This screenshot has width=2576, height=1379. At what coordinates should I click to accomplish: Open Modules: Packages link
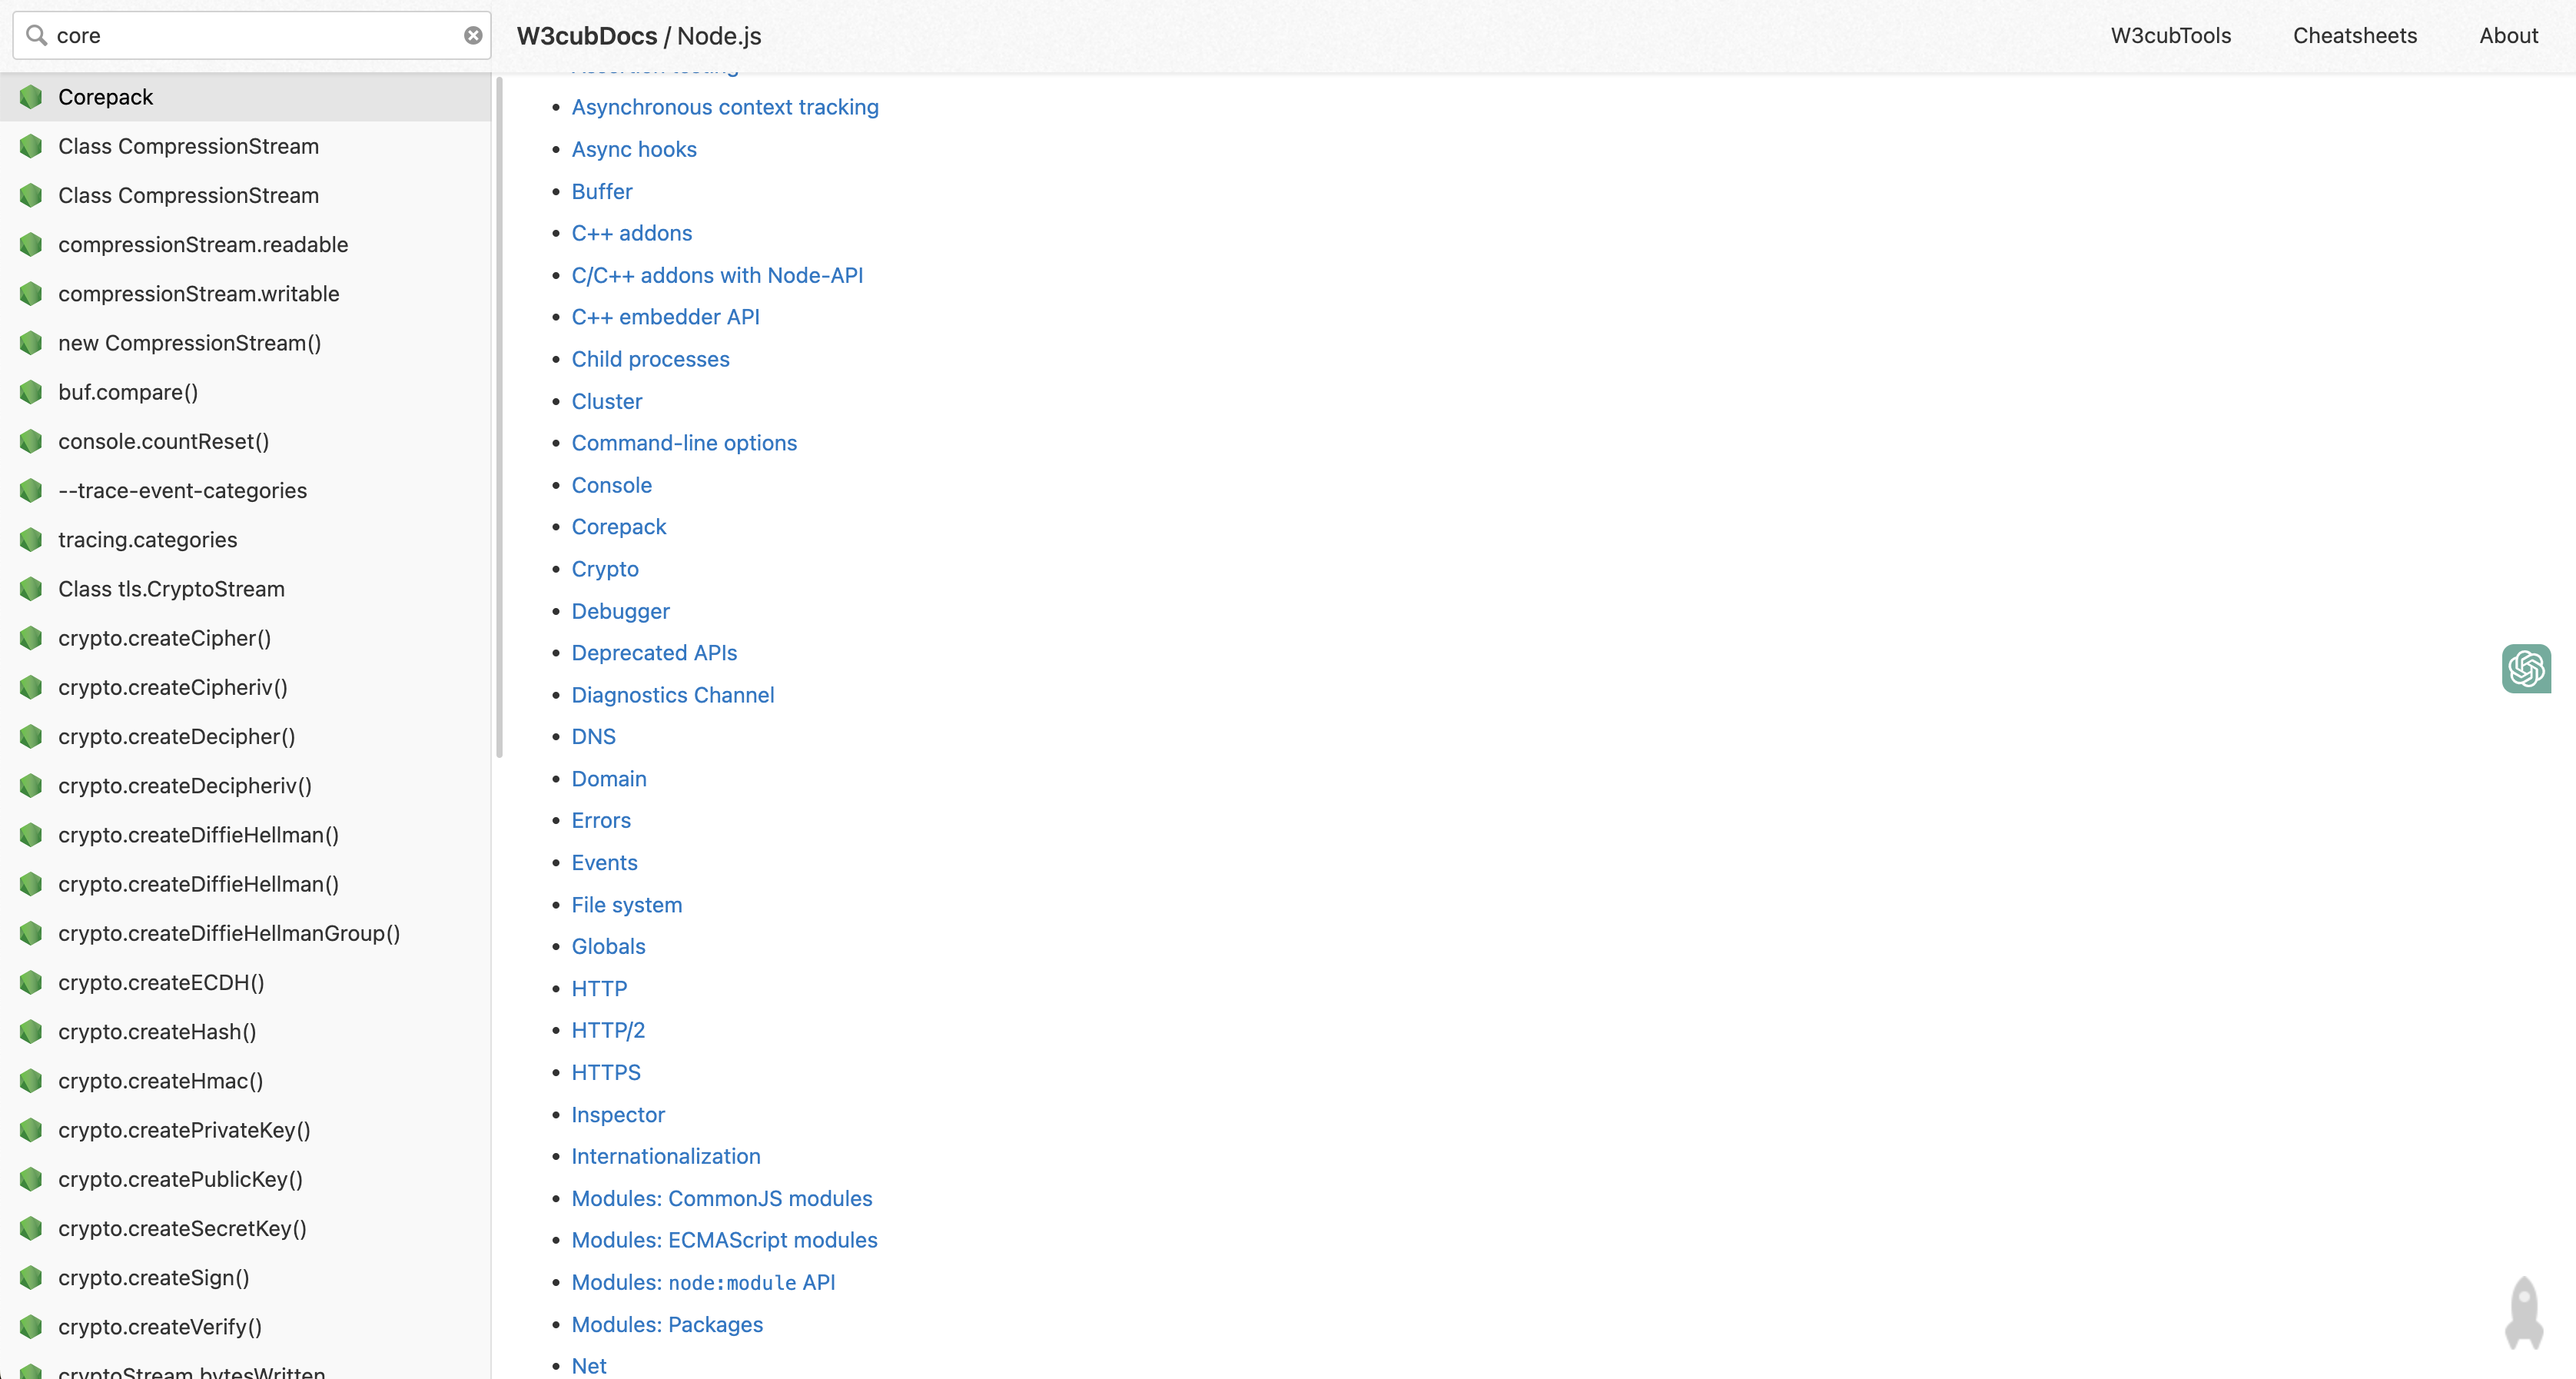coord(667,1324)
